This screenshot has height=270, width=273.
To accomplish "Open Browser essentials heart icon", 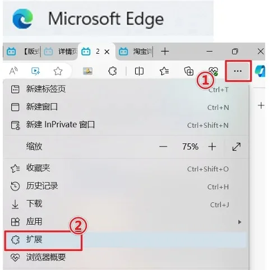I will tap(213, 71).
